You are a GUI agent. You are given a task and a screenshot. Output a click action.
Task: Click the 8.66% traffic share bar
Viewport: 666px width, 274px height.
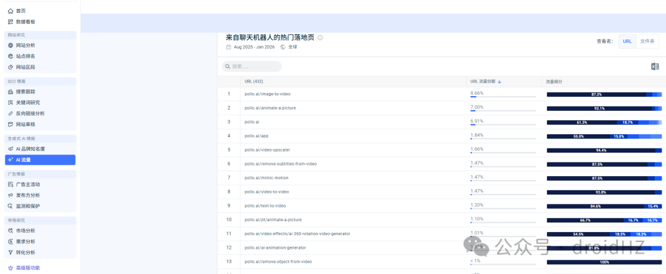(x=503, y=97)
